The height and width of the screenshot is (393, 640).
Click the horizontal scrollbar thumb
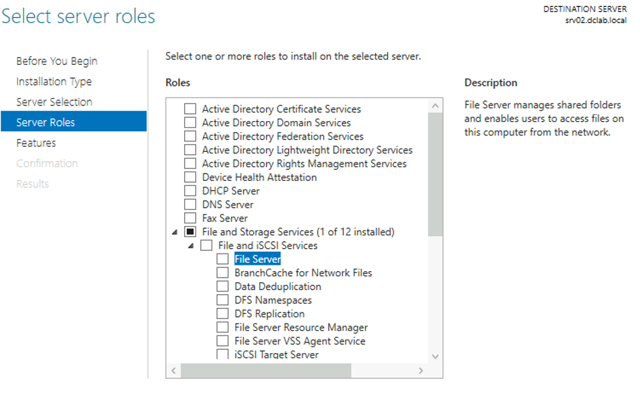266,371
